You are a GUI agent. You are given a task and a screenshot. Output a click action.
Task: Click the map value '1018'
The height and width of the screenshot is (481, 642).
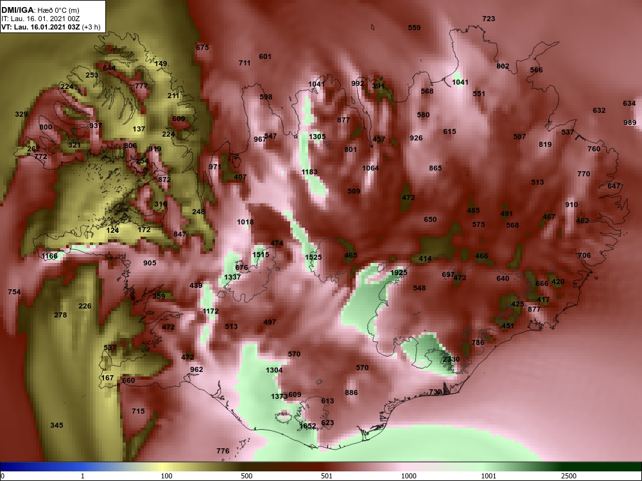[x=245, y=222]
